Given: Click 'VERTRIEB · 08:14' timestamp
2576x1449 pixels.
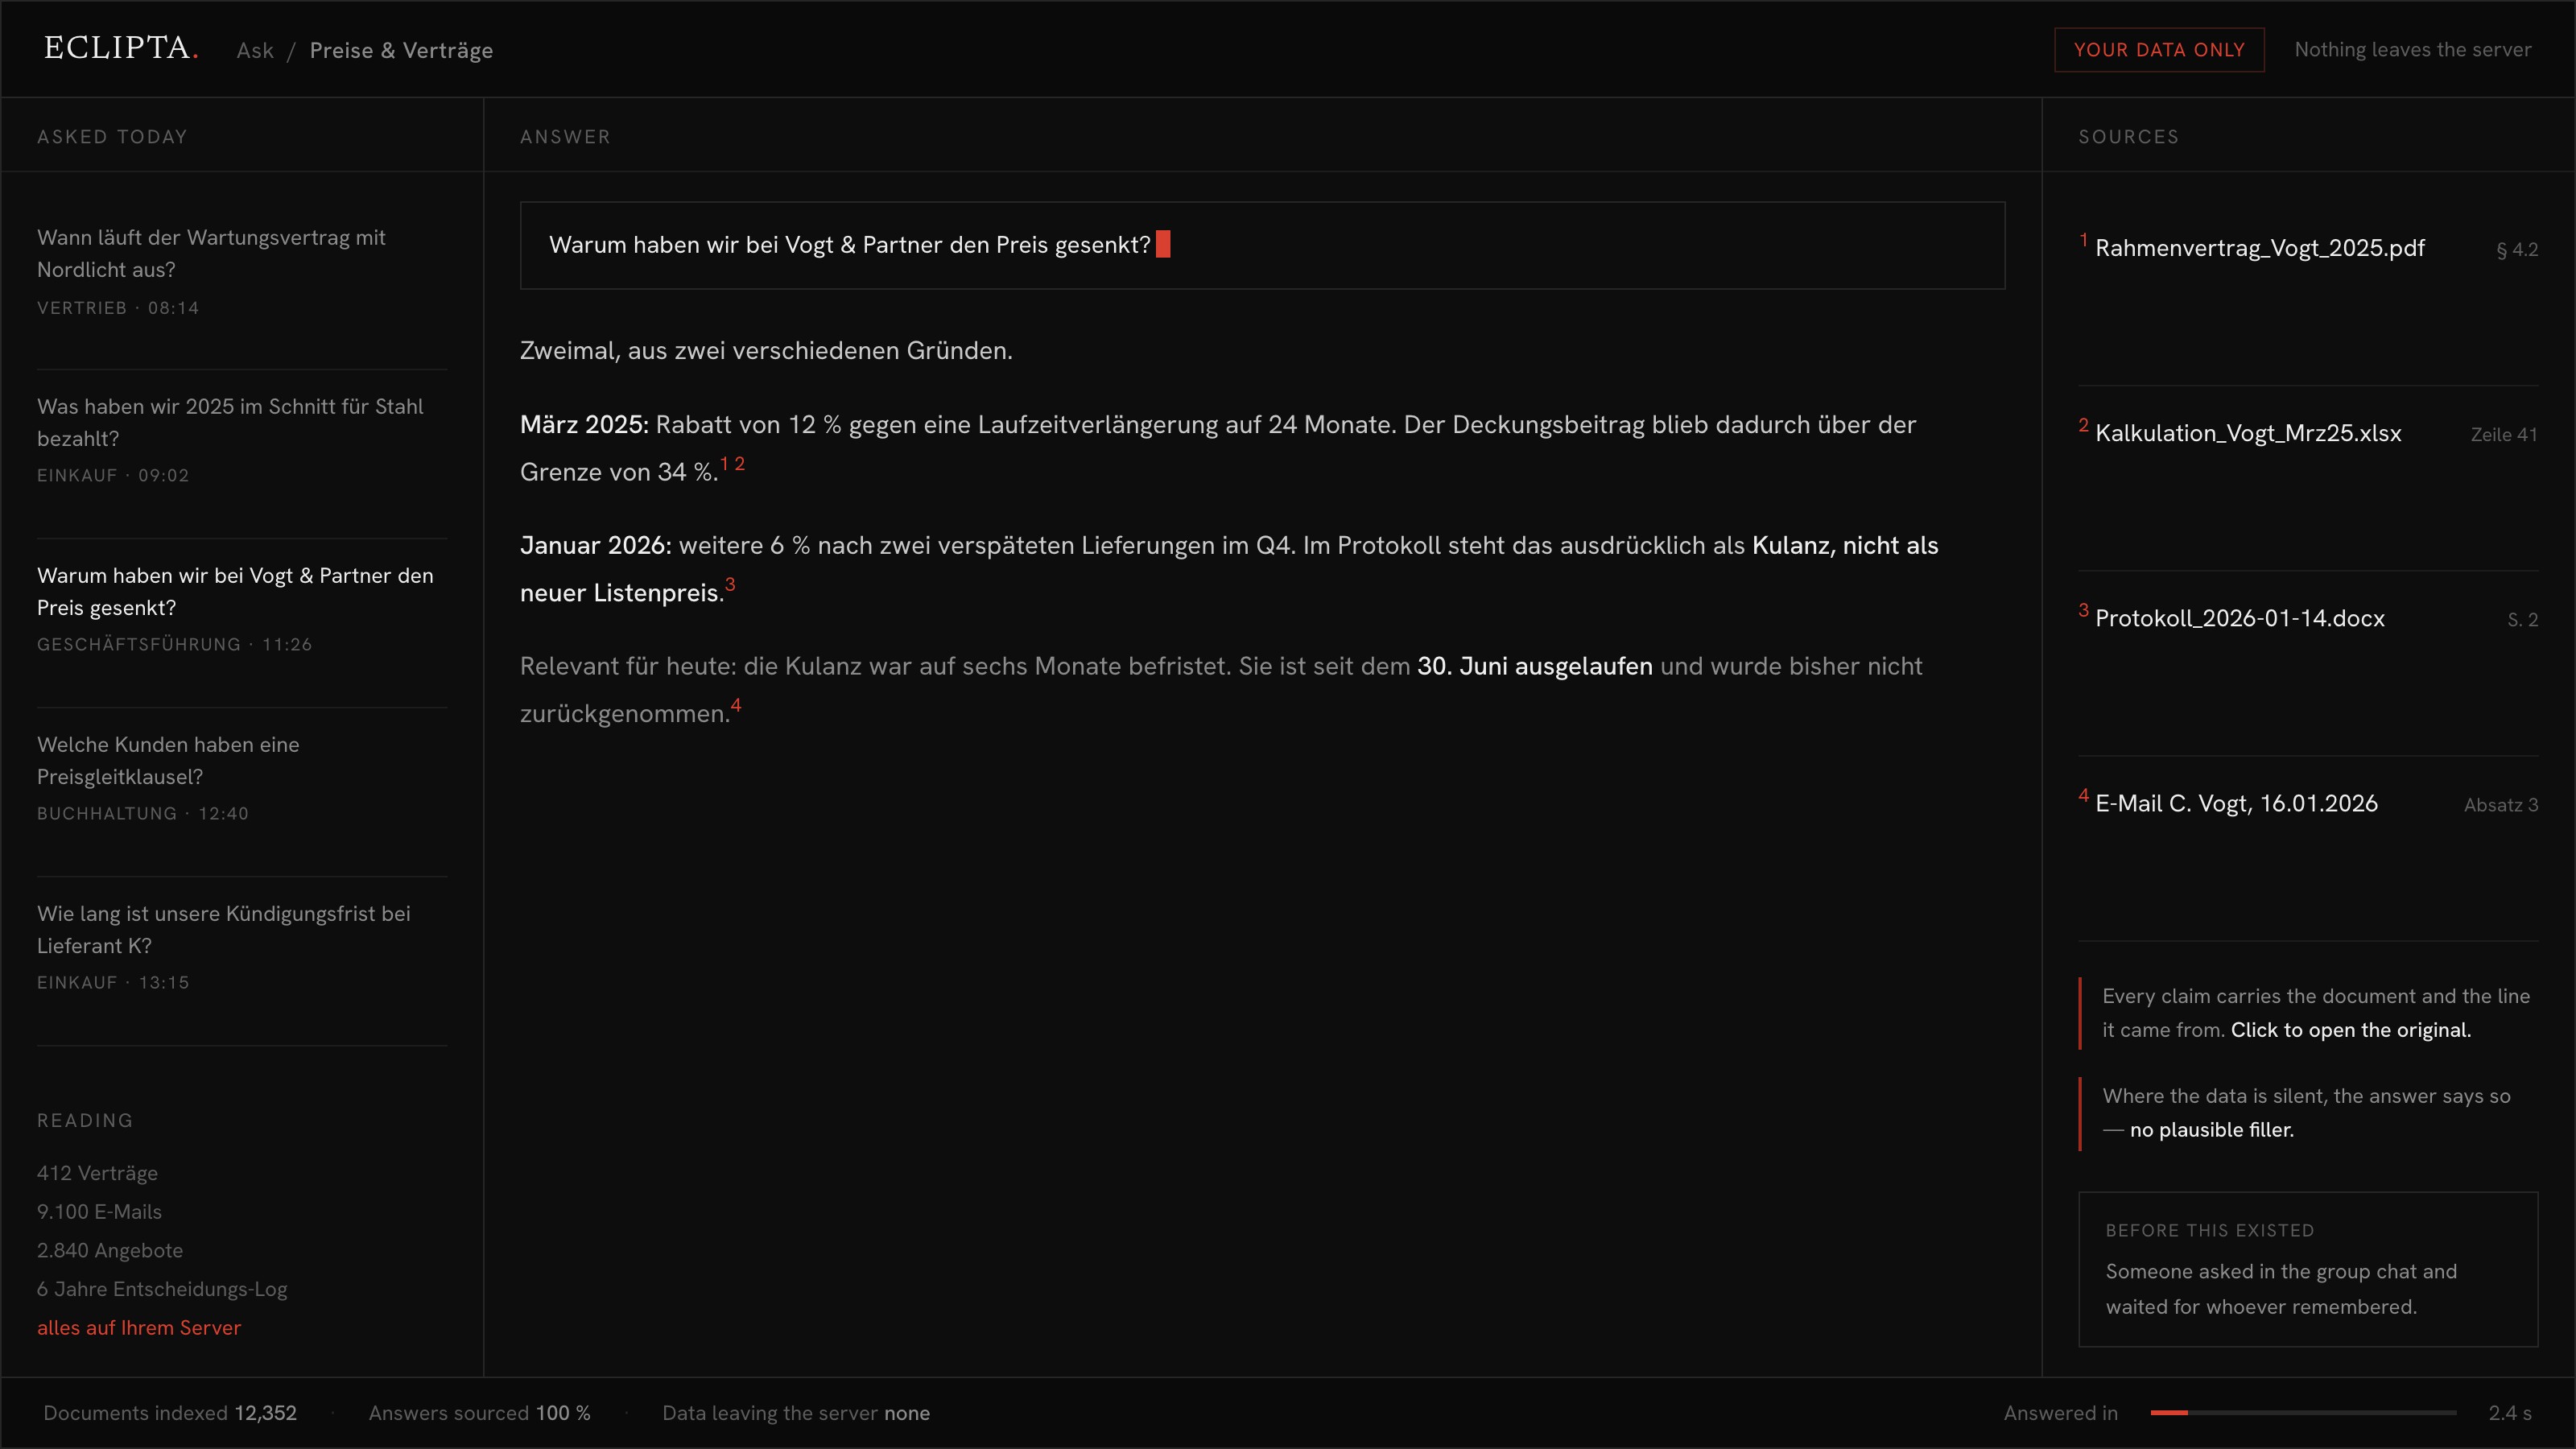Looking at the screenshot, I should pos(118,308).
